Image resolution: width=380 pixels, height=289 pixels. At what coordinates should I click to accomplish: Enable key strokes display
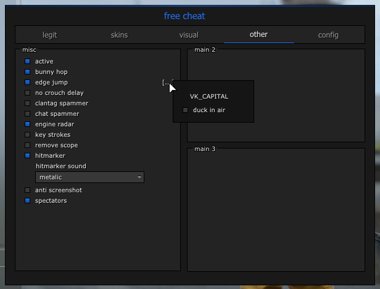pos(27,135)
